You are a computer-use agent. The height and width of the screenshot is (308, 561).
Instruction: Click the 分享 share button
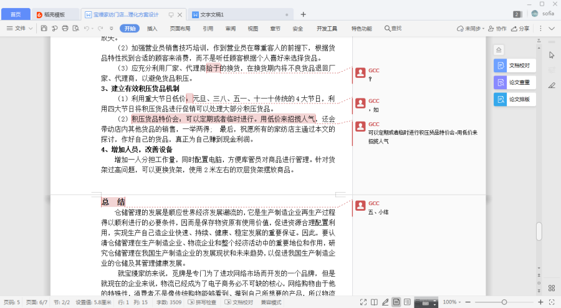click(x=520, y=28)
